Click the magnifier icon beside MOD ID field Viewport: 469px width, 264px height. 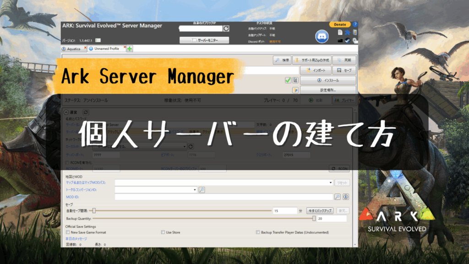[337, 197]
